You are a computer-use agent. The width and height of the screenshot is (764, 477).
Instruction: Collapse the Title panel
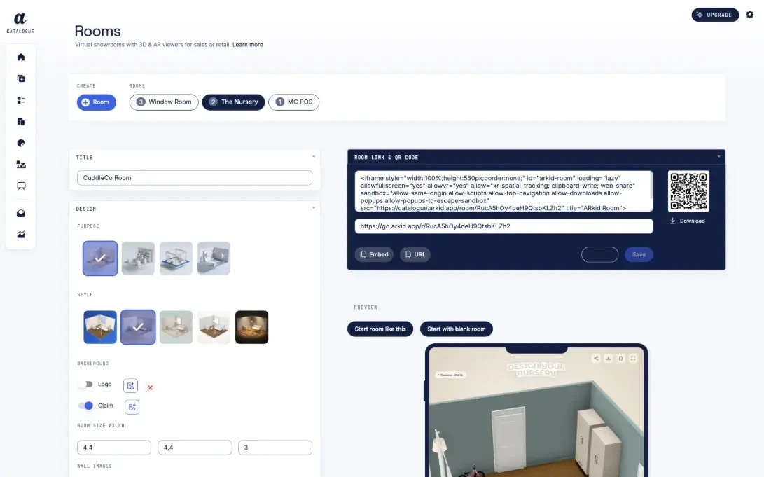click(314, 157)
